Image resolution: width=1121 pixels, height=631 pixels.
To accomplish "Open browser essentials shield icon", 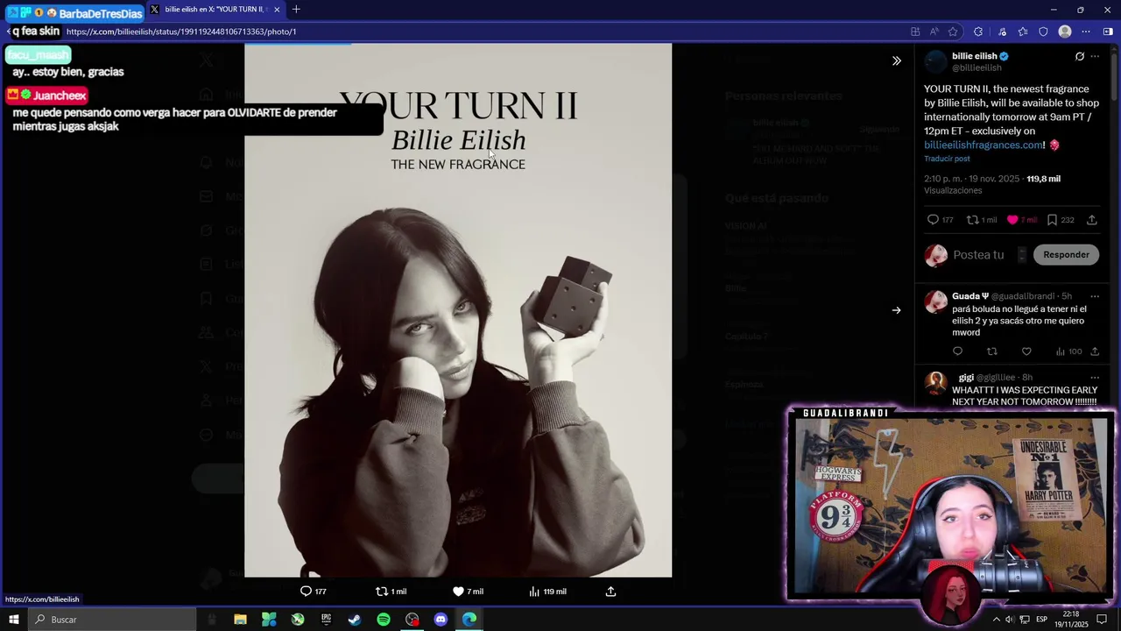I will point(1043,32).
